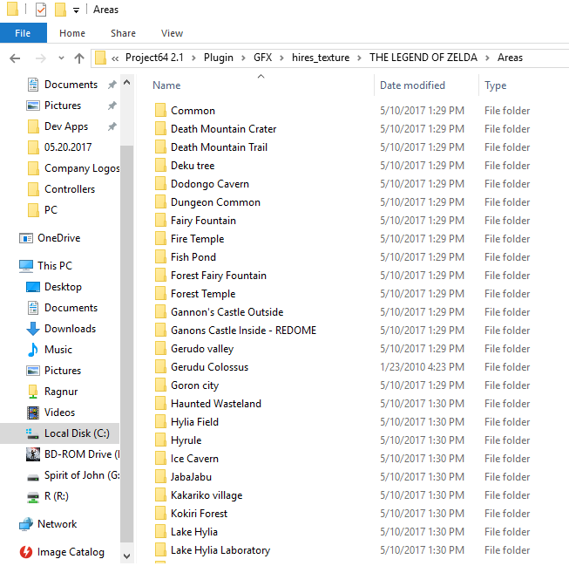Select the Deku tree folder icon

pyautogui.click(x=160, y=165)
